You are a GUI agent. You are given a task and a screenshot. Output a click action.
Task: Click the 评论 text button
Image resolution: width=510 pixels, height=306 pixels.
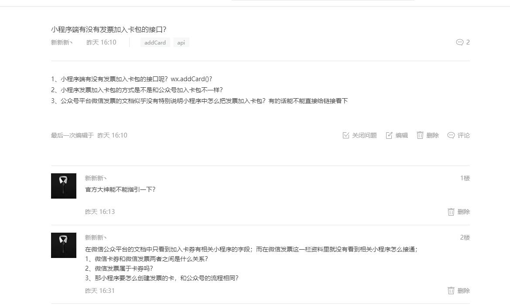coord(463,135)
